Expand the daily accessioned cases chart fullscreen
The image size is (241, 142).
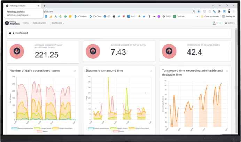pyautogui.click(x=75, y=71)
